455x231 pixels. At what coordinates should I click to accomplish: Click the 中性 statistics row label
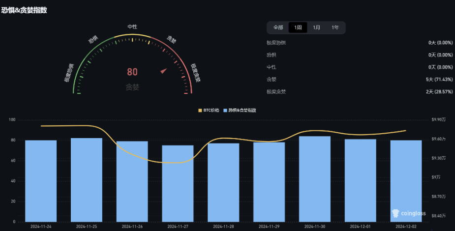(x=272, y=67)
